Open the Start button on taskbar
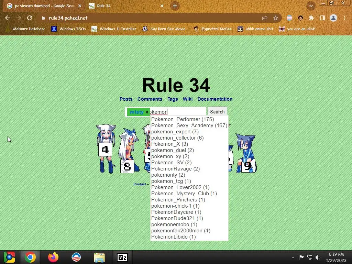The image size is (352, 264). click(9, 257)
